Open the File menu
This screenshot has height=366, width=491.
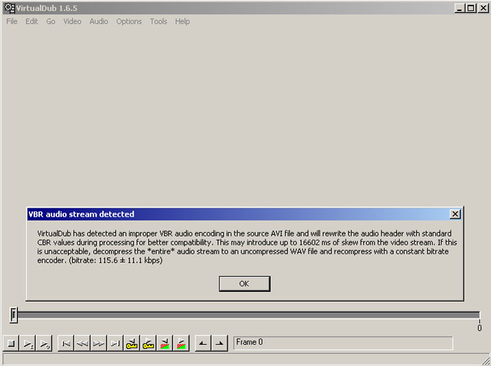12,21
